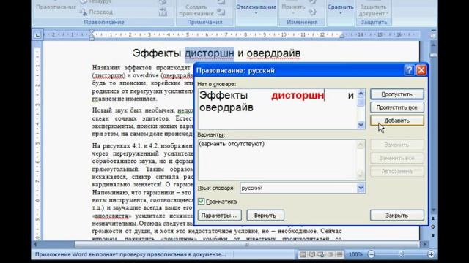Click select browse object button
This screenshot has height=263, width=469.
pos(433,226)
